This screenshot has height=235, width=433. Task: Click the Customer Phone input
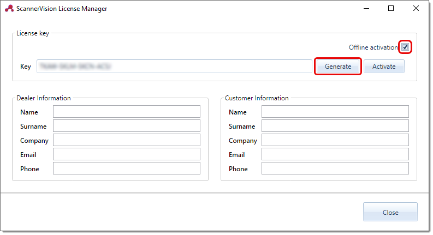click(335, 168)
